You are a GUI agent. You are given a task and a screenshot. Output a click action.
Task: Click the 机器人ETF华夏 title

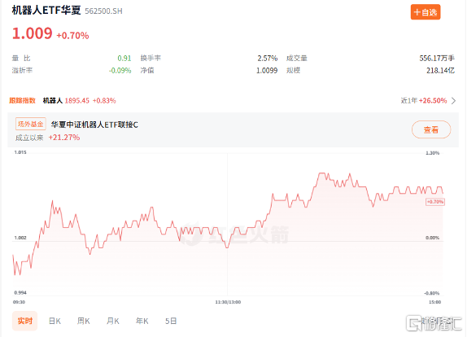point(46,11)
